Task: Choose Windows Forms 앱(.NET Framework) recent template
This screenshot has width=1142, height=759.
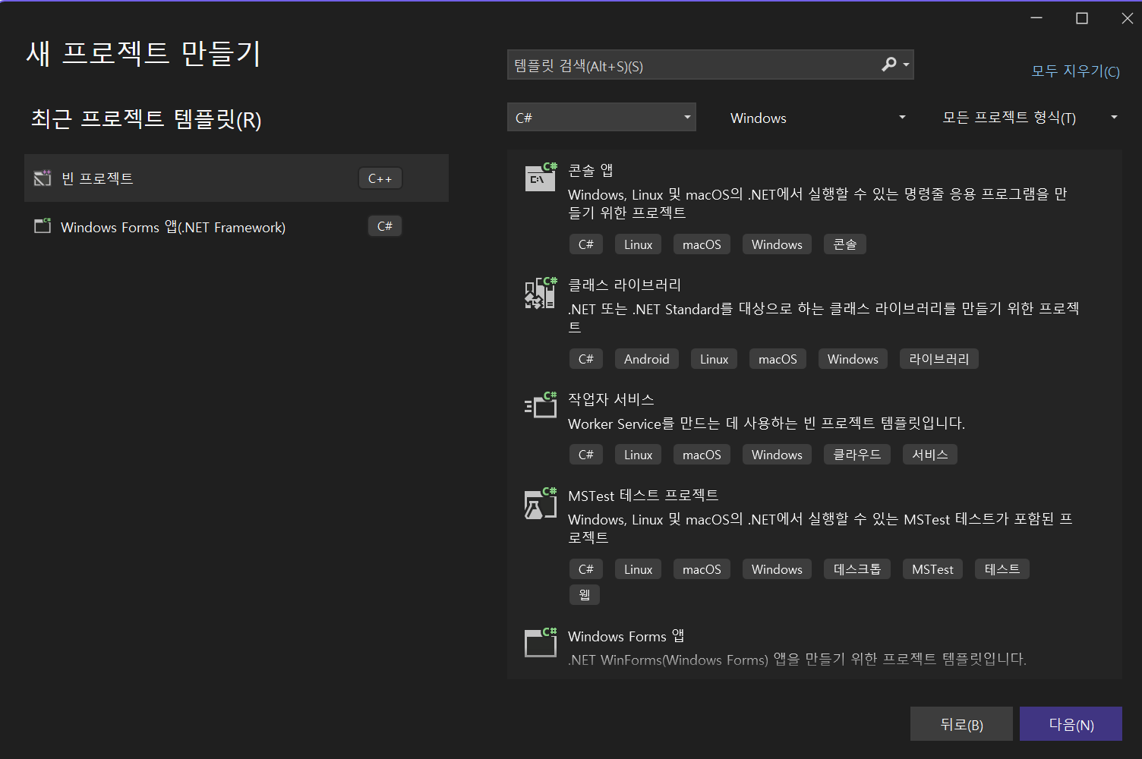Action: point(236,226)
